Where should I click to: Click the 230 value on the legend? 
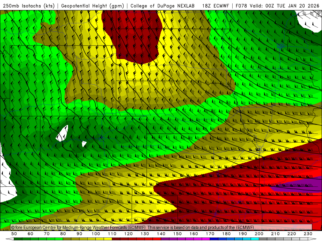coord(308,234)
